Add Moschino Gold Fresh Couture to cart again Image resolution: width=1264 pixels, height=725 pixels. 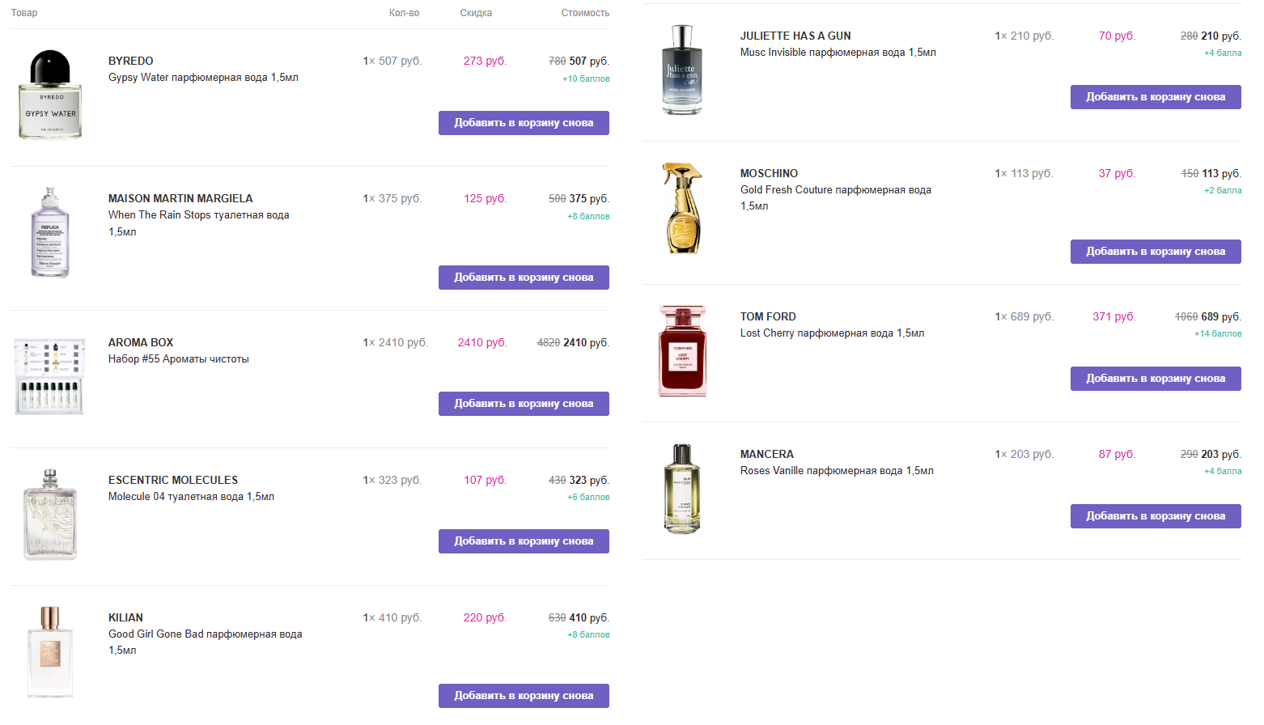coord(1155,252)
